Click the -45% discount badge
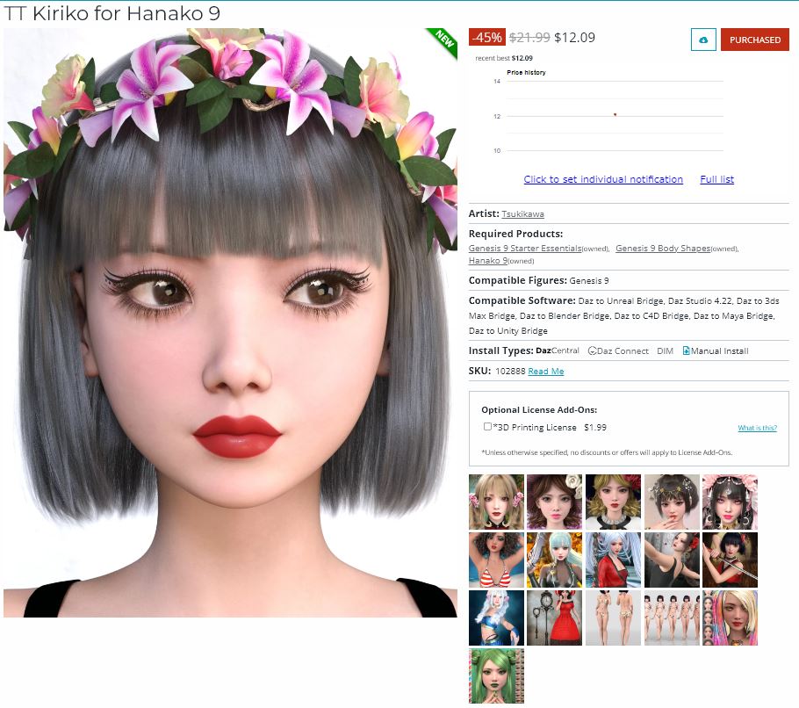799x708 pixels. click(487, 37)
